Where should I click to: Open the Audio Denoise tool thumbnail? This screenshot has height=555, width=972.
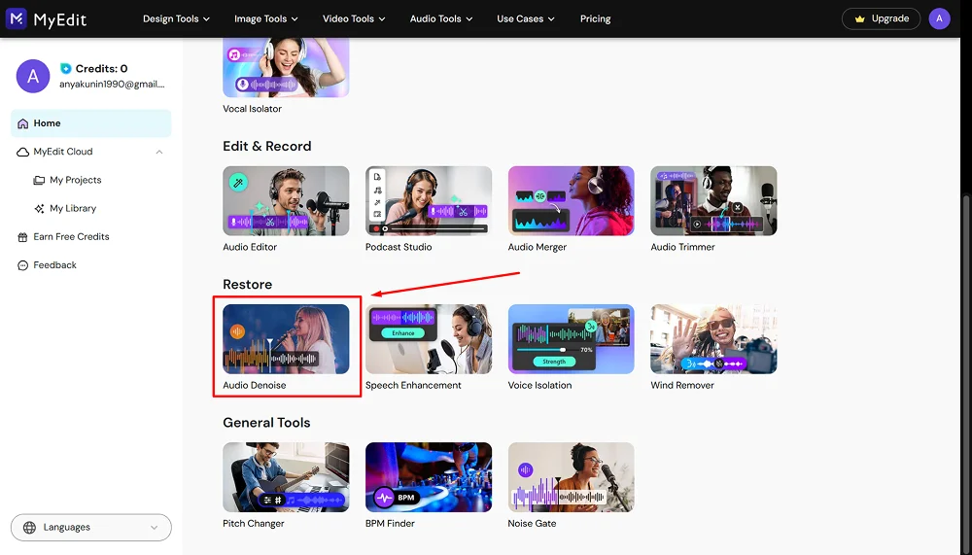[x=286, y=339]
